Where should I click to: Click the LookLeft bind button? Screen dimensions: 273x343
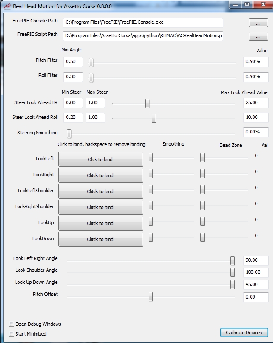[100, 159]
